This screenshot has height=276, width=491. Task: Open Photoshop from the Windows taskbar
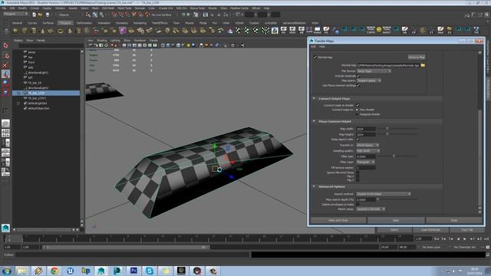coord(133,271)
